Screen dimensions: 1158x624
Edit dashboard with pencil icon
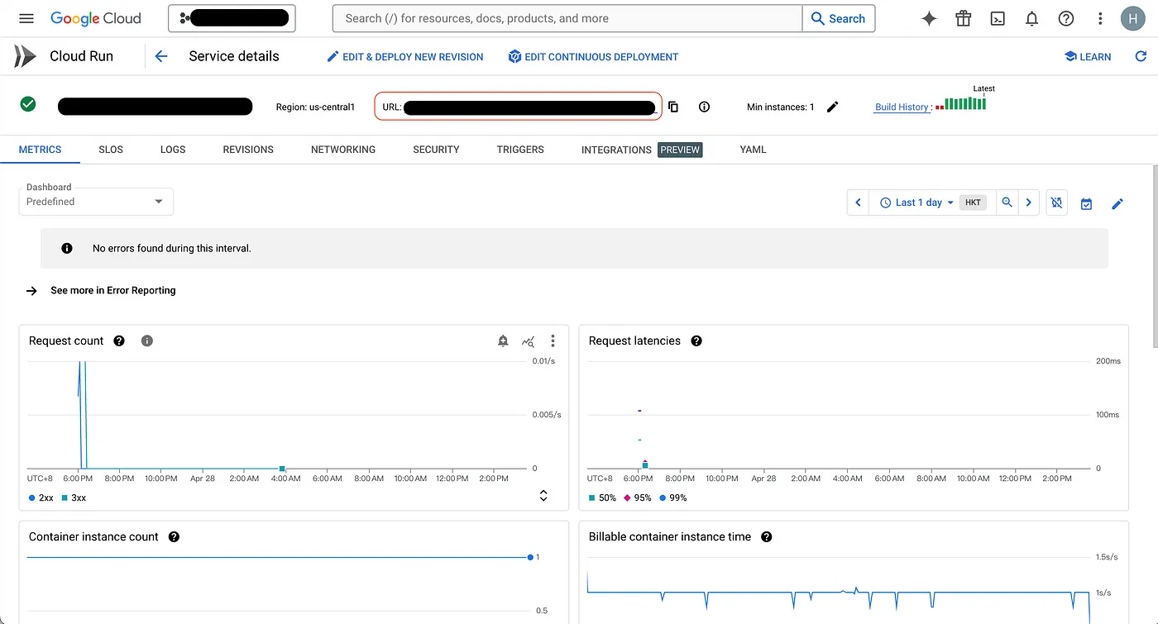click(x=1117, y=203)
